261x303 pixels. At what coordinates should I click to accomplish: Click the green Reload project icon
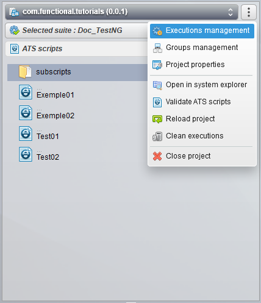[157, 119]
